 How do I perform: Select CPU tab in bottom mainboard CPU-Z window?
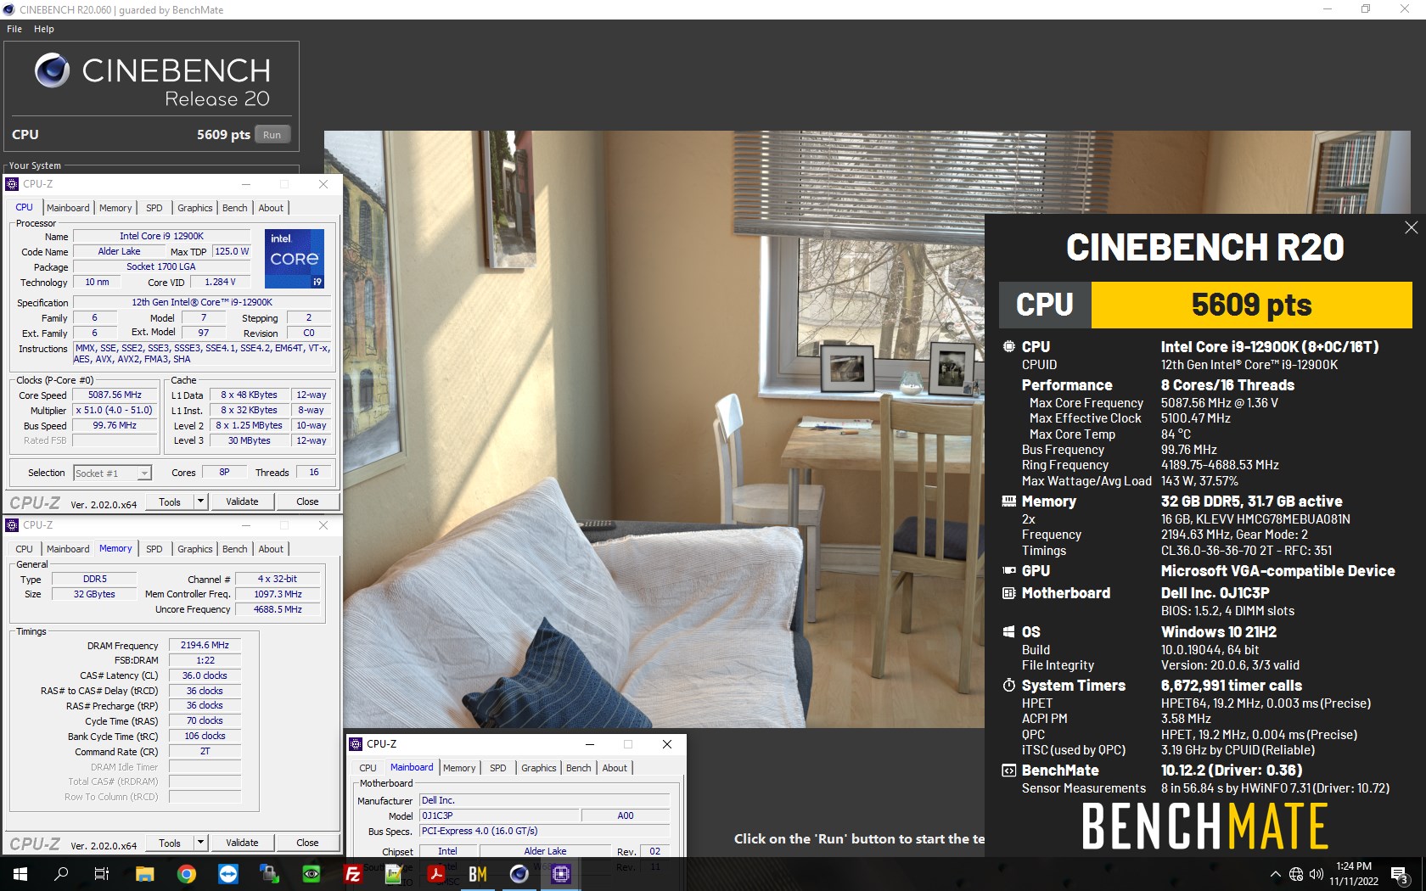pos(368,768)
